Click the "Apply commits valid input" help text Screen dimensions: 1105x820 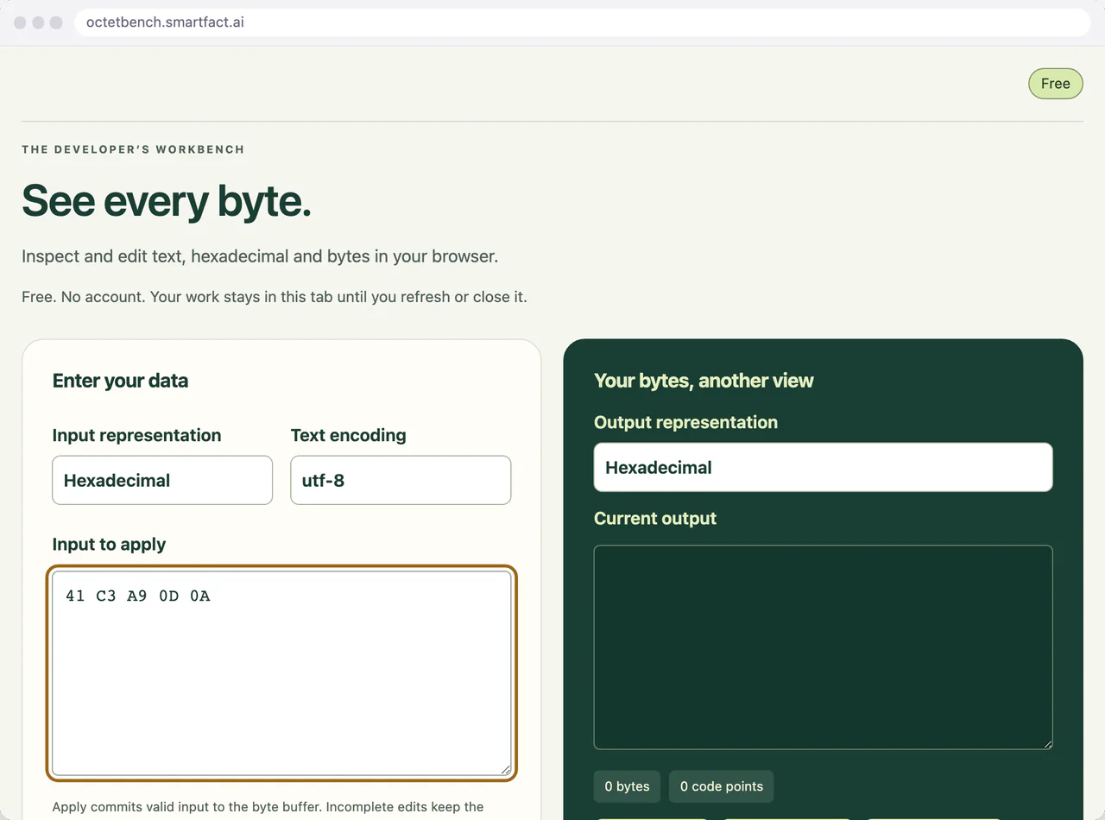[x=268, y=807]
